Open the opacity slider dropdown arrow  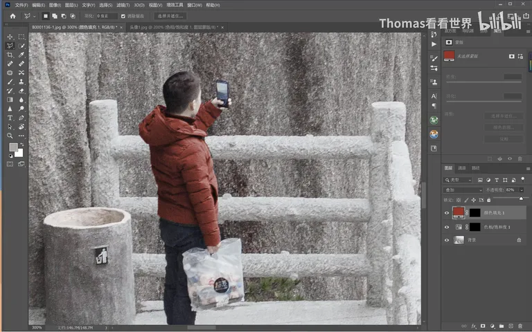tap(522, 190)
